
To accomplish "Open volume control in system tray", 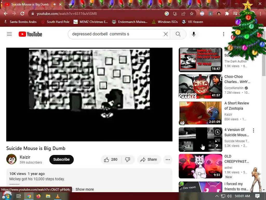I will [x=229, y=196].
